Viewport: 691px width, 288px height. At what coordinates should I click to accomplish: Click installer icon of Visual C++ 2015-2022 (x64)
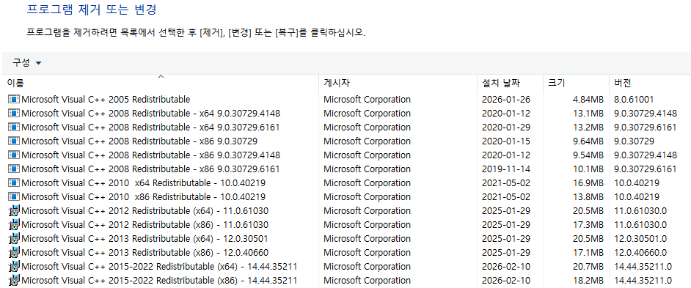point(14,267)
